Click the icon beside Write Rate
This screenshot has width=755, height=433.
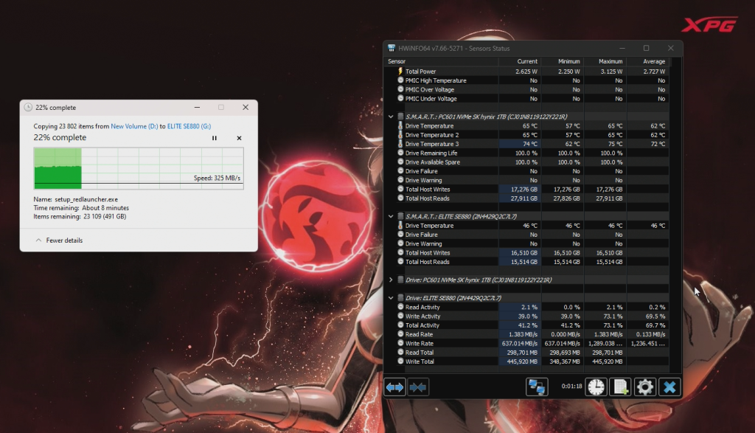(400, 344)
